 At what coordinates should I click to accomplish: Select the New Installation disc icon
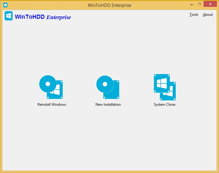tap(108, 87)
